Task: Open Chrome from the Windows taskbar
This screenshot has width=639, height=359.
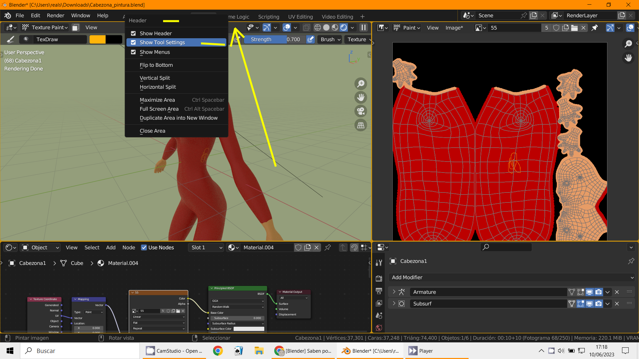Action: pyautogui.click(x=218, y=351)
